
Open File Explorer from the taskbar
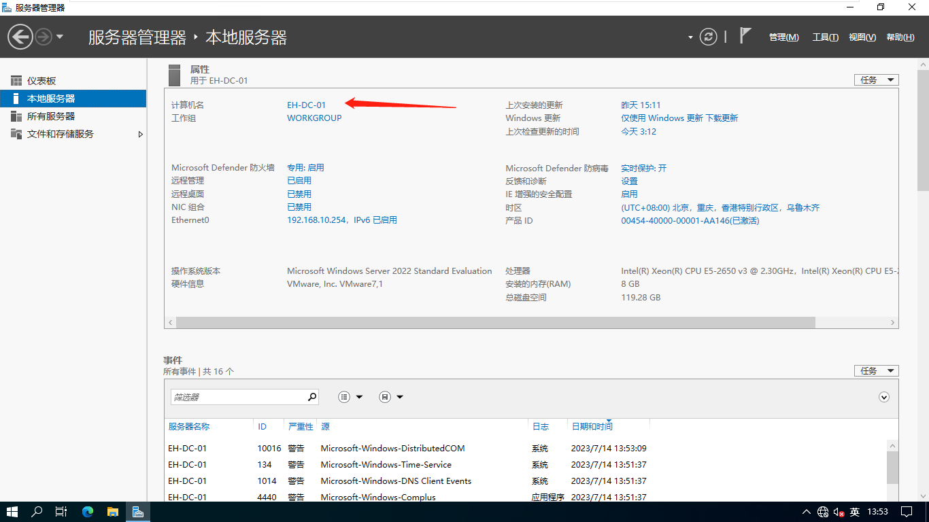click(112, 512)
